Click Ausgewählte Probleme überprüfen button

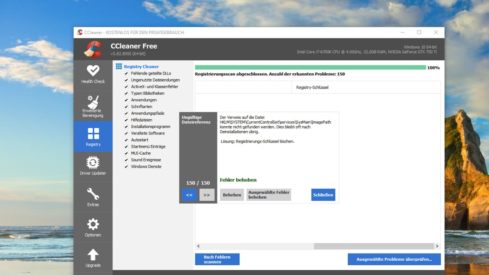point(394,259)
